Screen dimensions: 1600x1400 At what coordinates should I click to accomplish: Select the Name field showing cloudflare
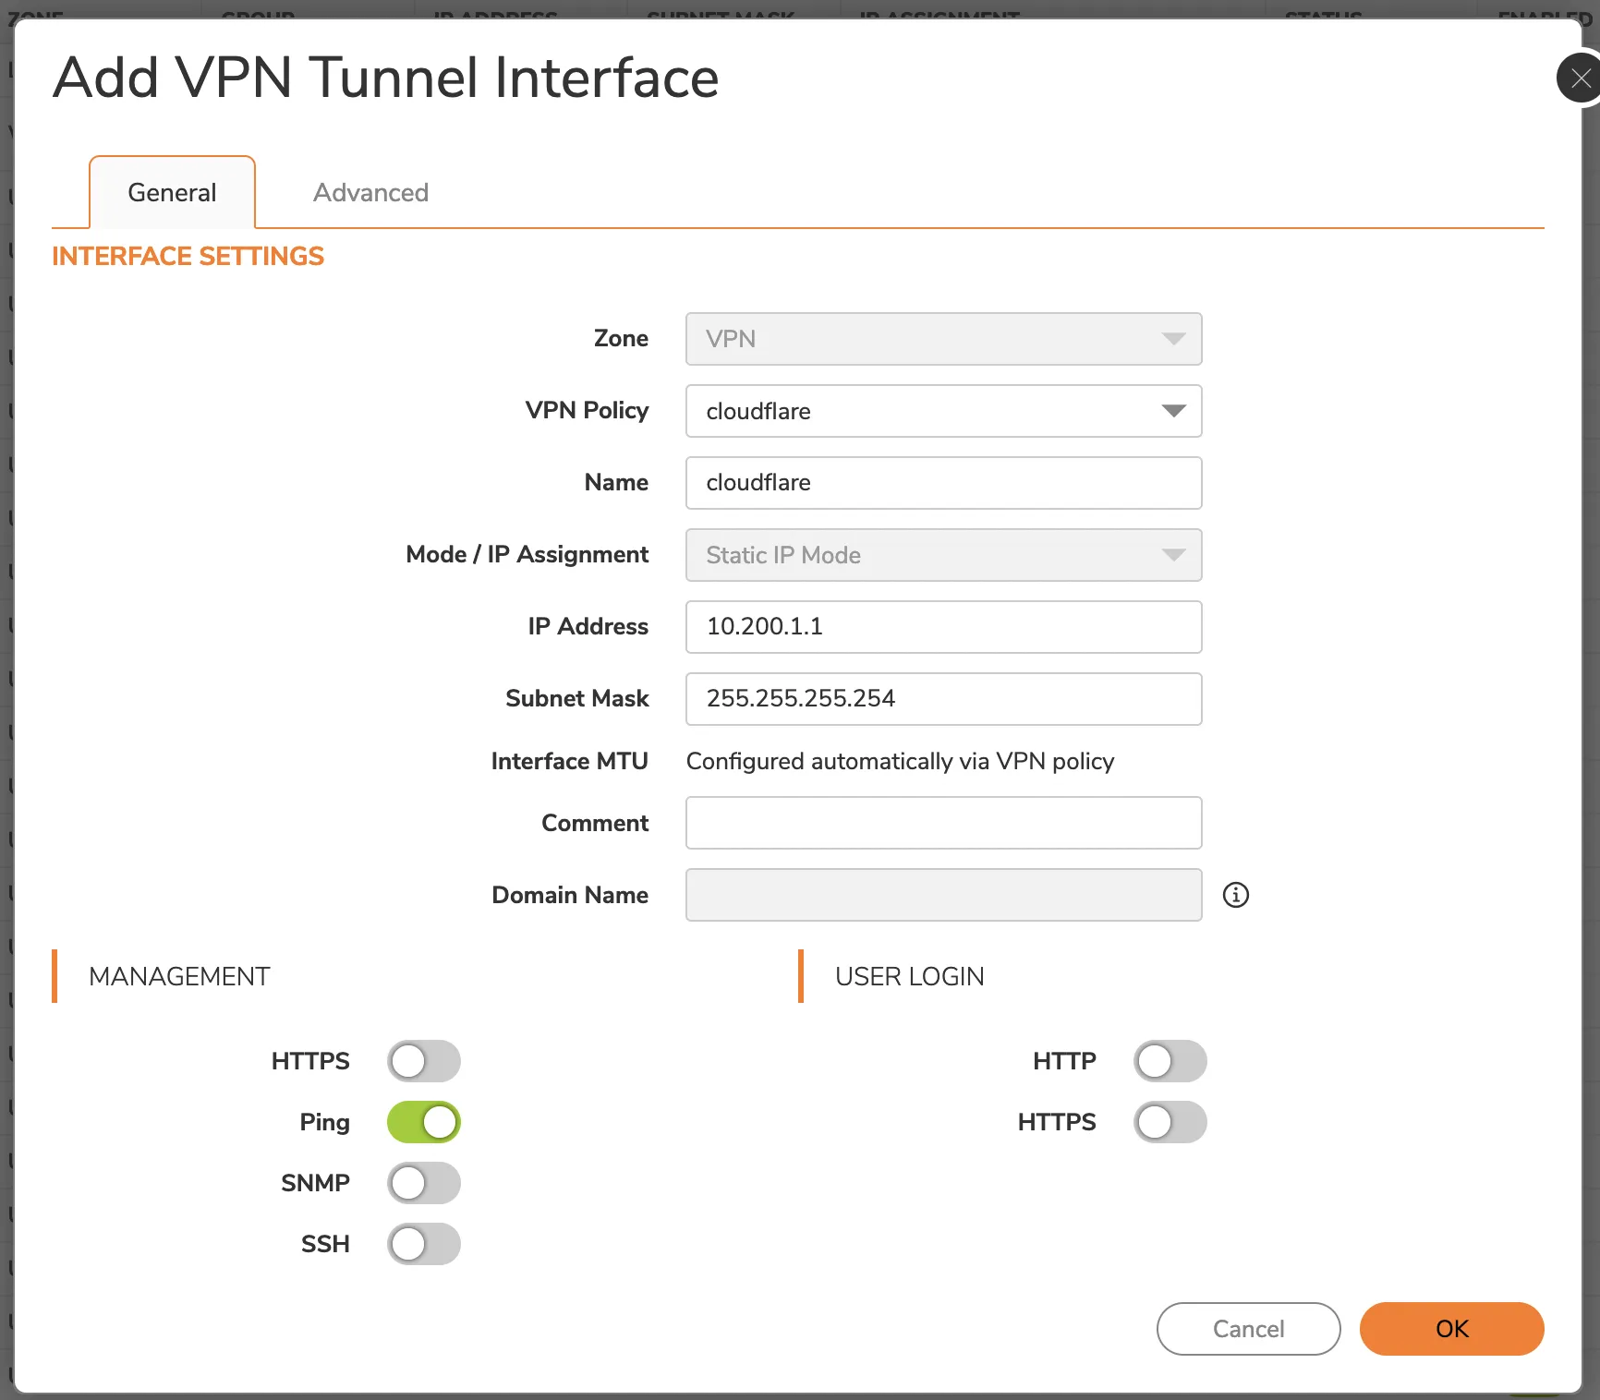pos(942,483)
